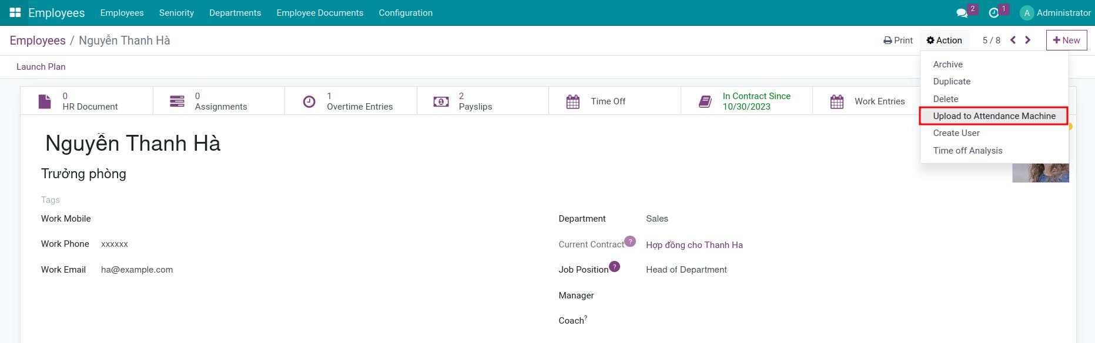Click the job title Trưởng phòng field
The width and height of the screenshot is (1095, 343).
(83, 174)
